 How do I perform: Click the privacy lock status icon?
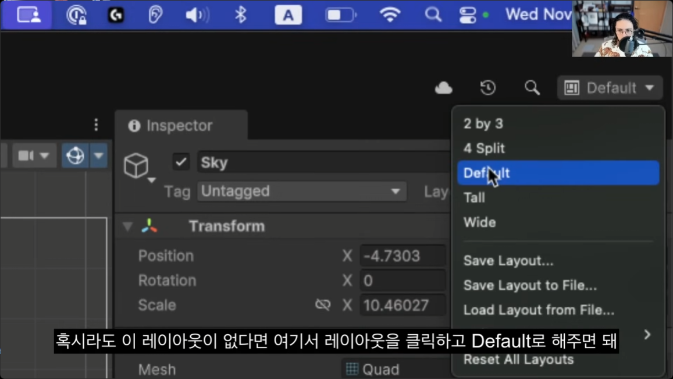point(76,15)
